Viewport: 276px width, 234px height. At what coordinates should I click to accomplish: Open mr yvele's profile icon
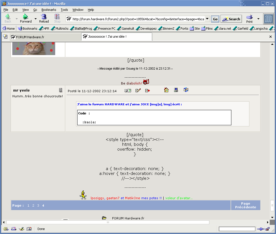coord(61,90)
